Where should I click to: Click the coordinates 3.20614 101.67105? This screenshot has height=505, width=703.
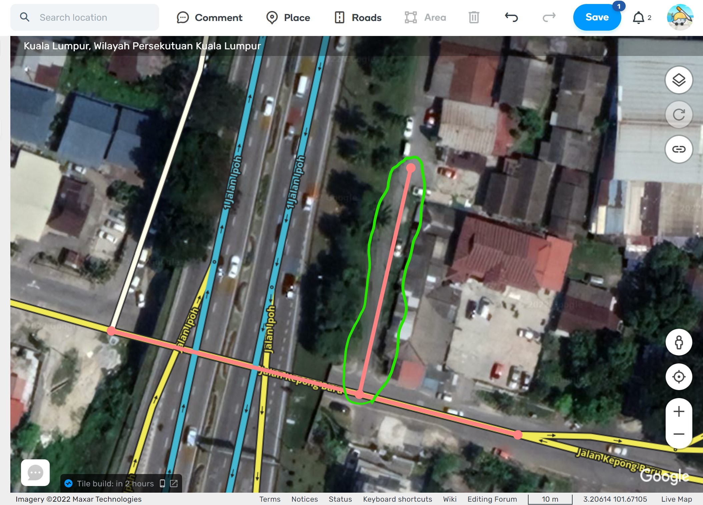[615, 499]
